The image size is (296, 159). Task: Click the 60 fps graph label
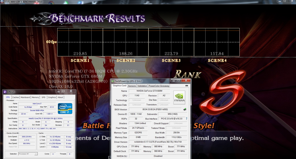(51, 42)
